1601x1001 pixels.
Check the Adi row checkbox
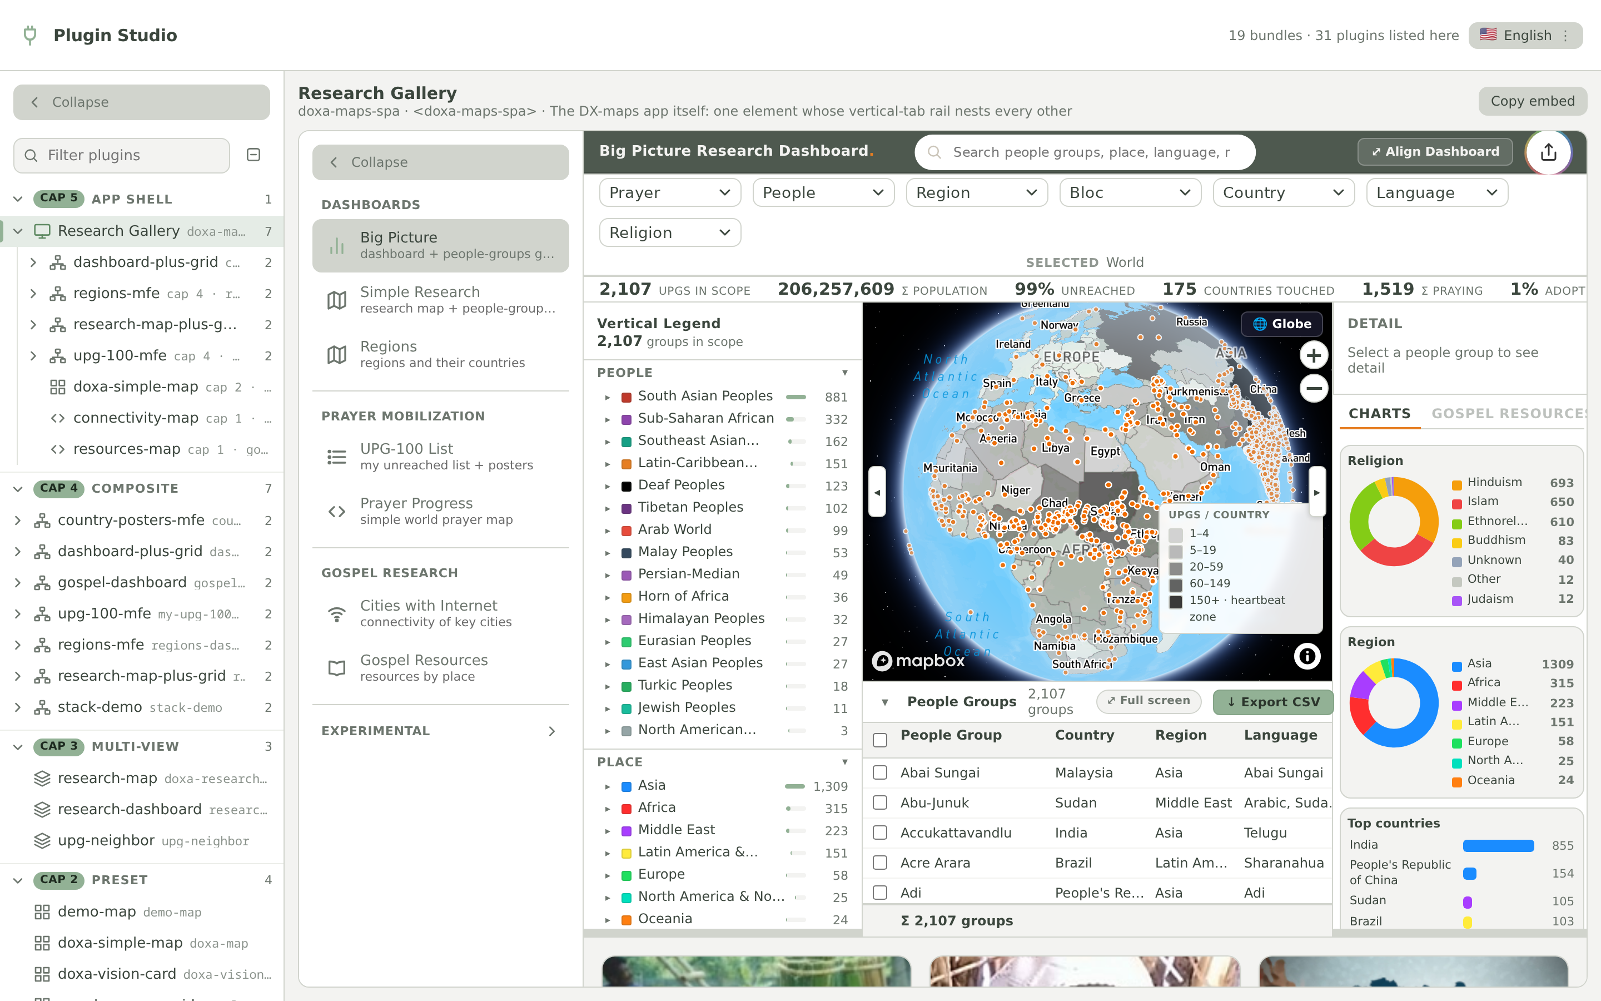tap(880, 893)
